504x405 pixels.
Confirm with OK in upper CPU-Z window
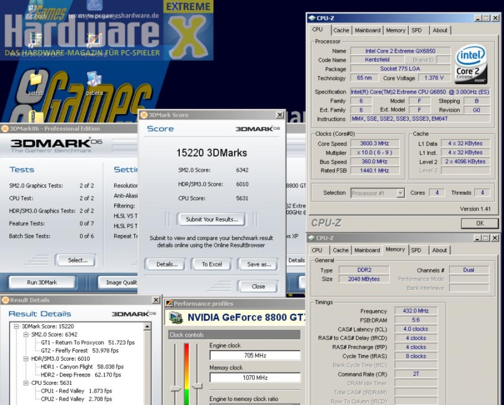[480, 223]
